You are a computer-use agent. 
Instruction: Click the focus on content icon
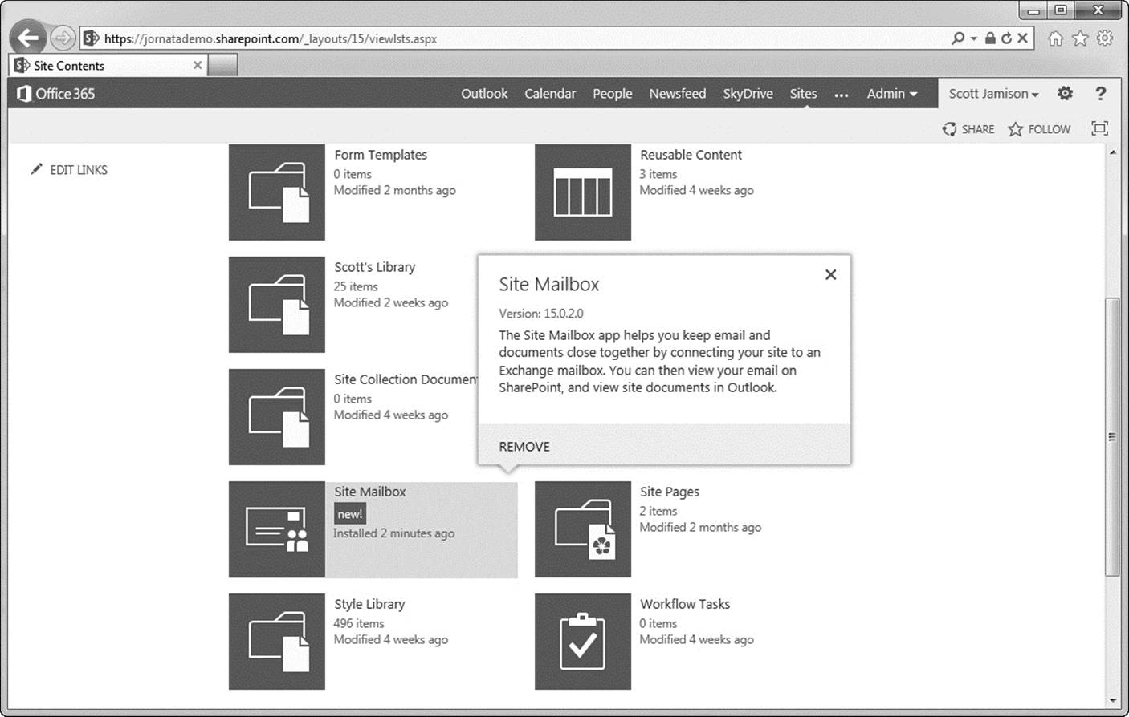(x=1099, y=128)
